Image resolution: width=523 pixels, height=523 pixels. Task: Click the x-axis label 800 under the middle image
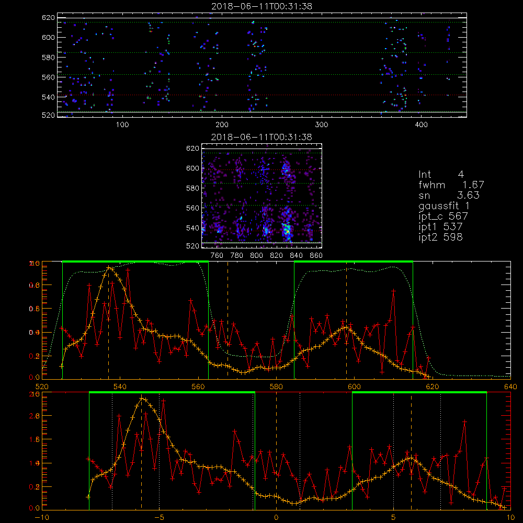tap(256, 256)
